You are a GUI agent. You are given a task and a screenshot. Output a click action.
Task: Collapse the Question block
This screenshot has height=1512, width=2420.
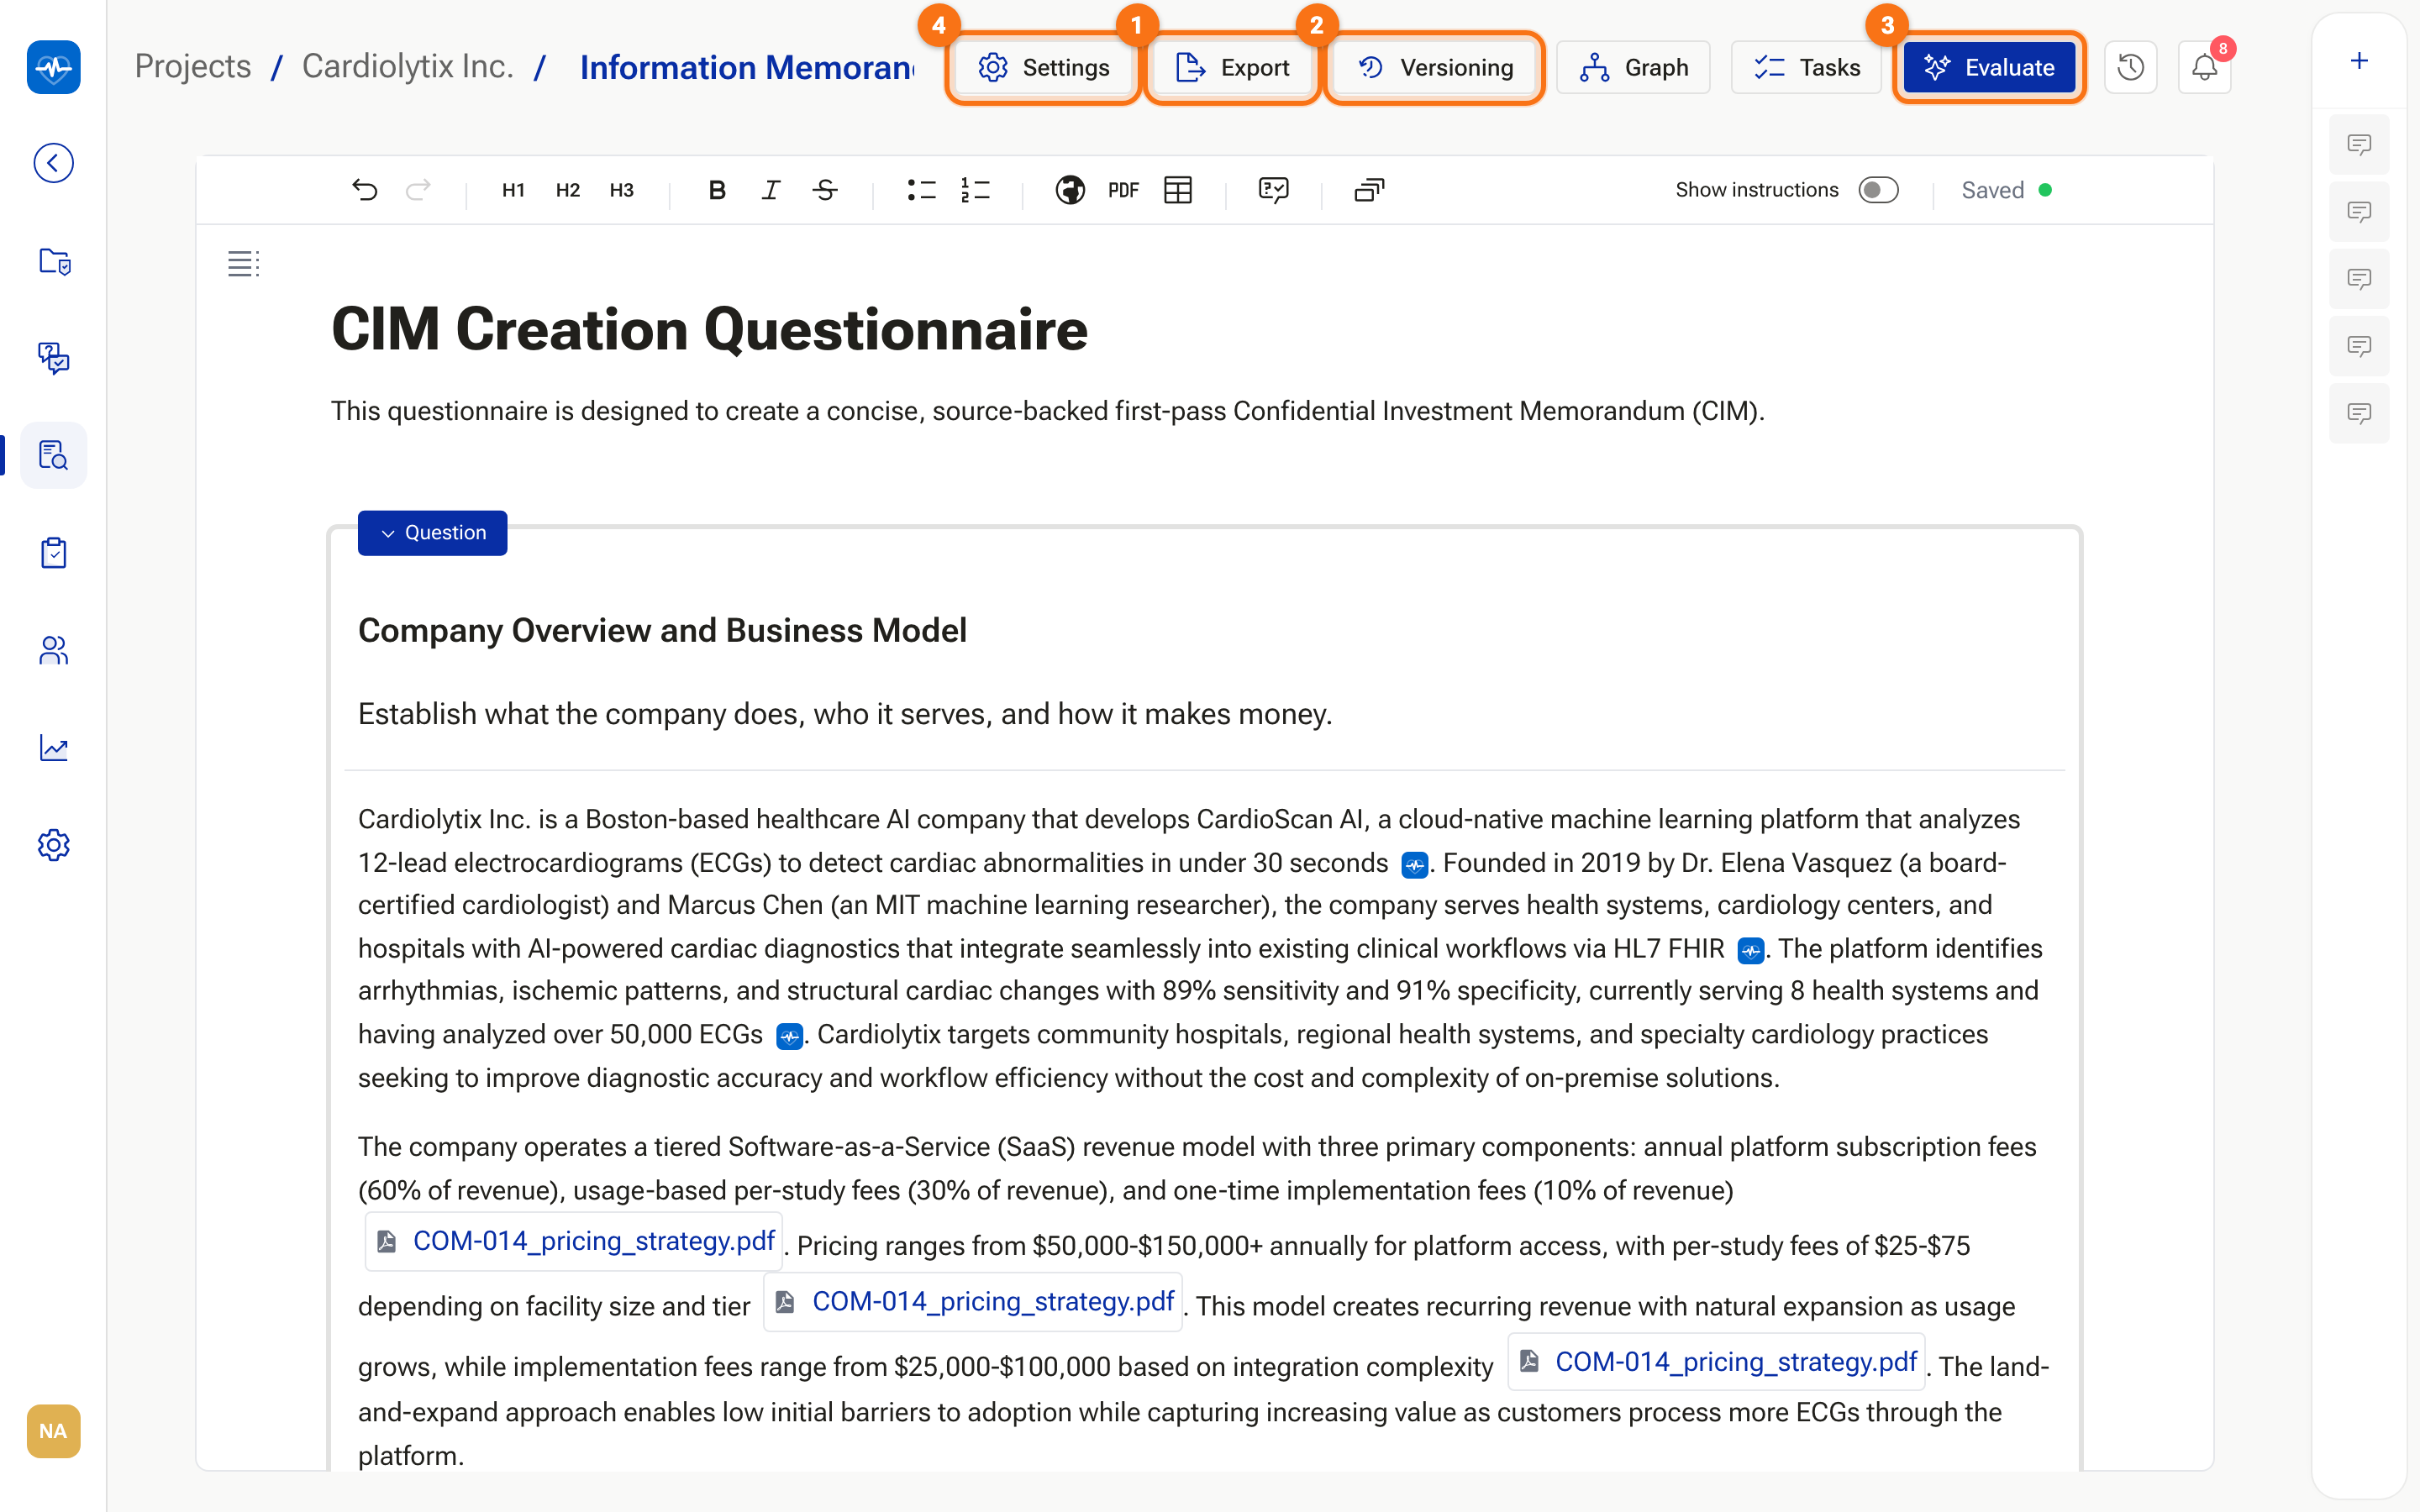coord(432,533)
